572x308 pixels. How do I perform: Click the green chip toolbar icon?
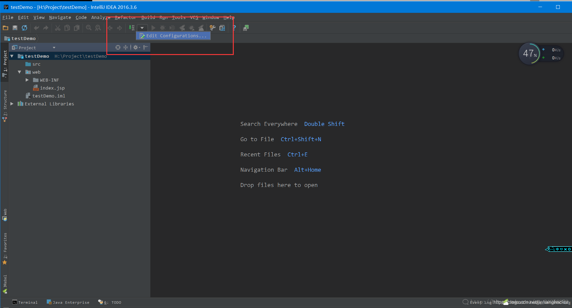(246, 28)
